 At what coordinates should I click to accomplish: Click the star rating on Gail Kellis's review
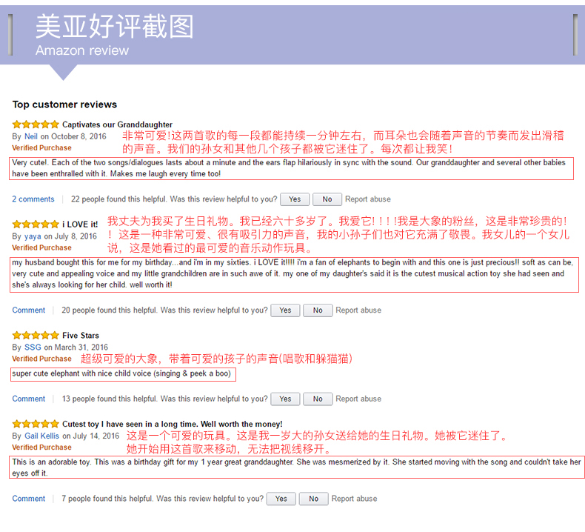(x=36, y=424)
